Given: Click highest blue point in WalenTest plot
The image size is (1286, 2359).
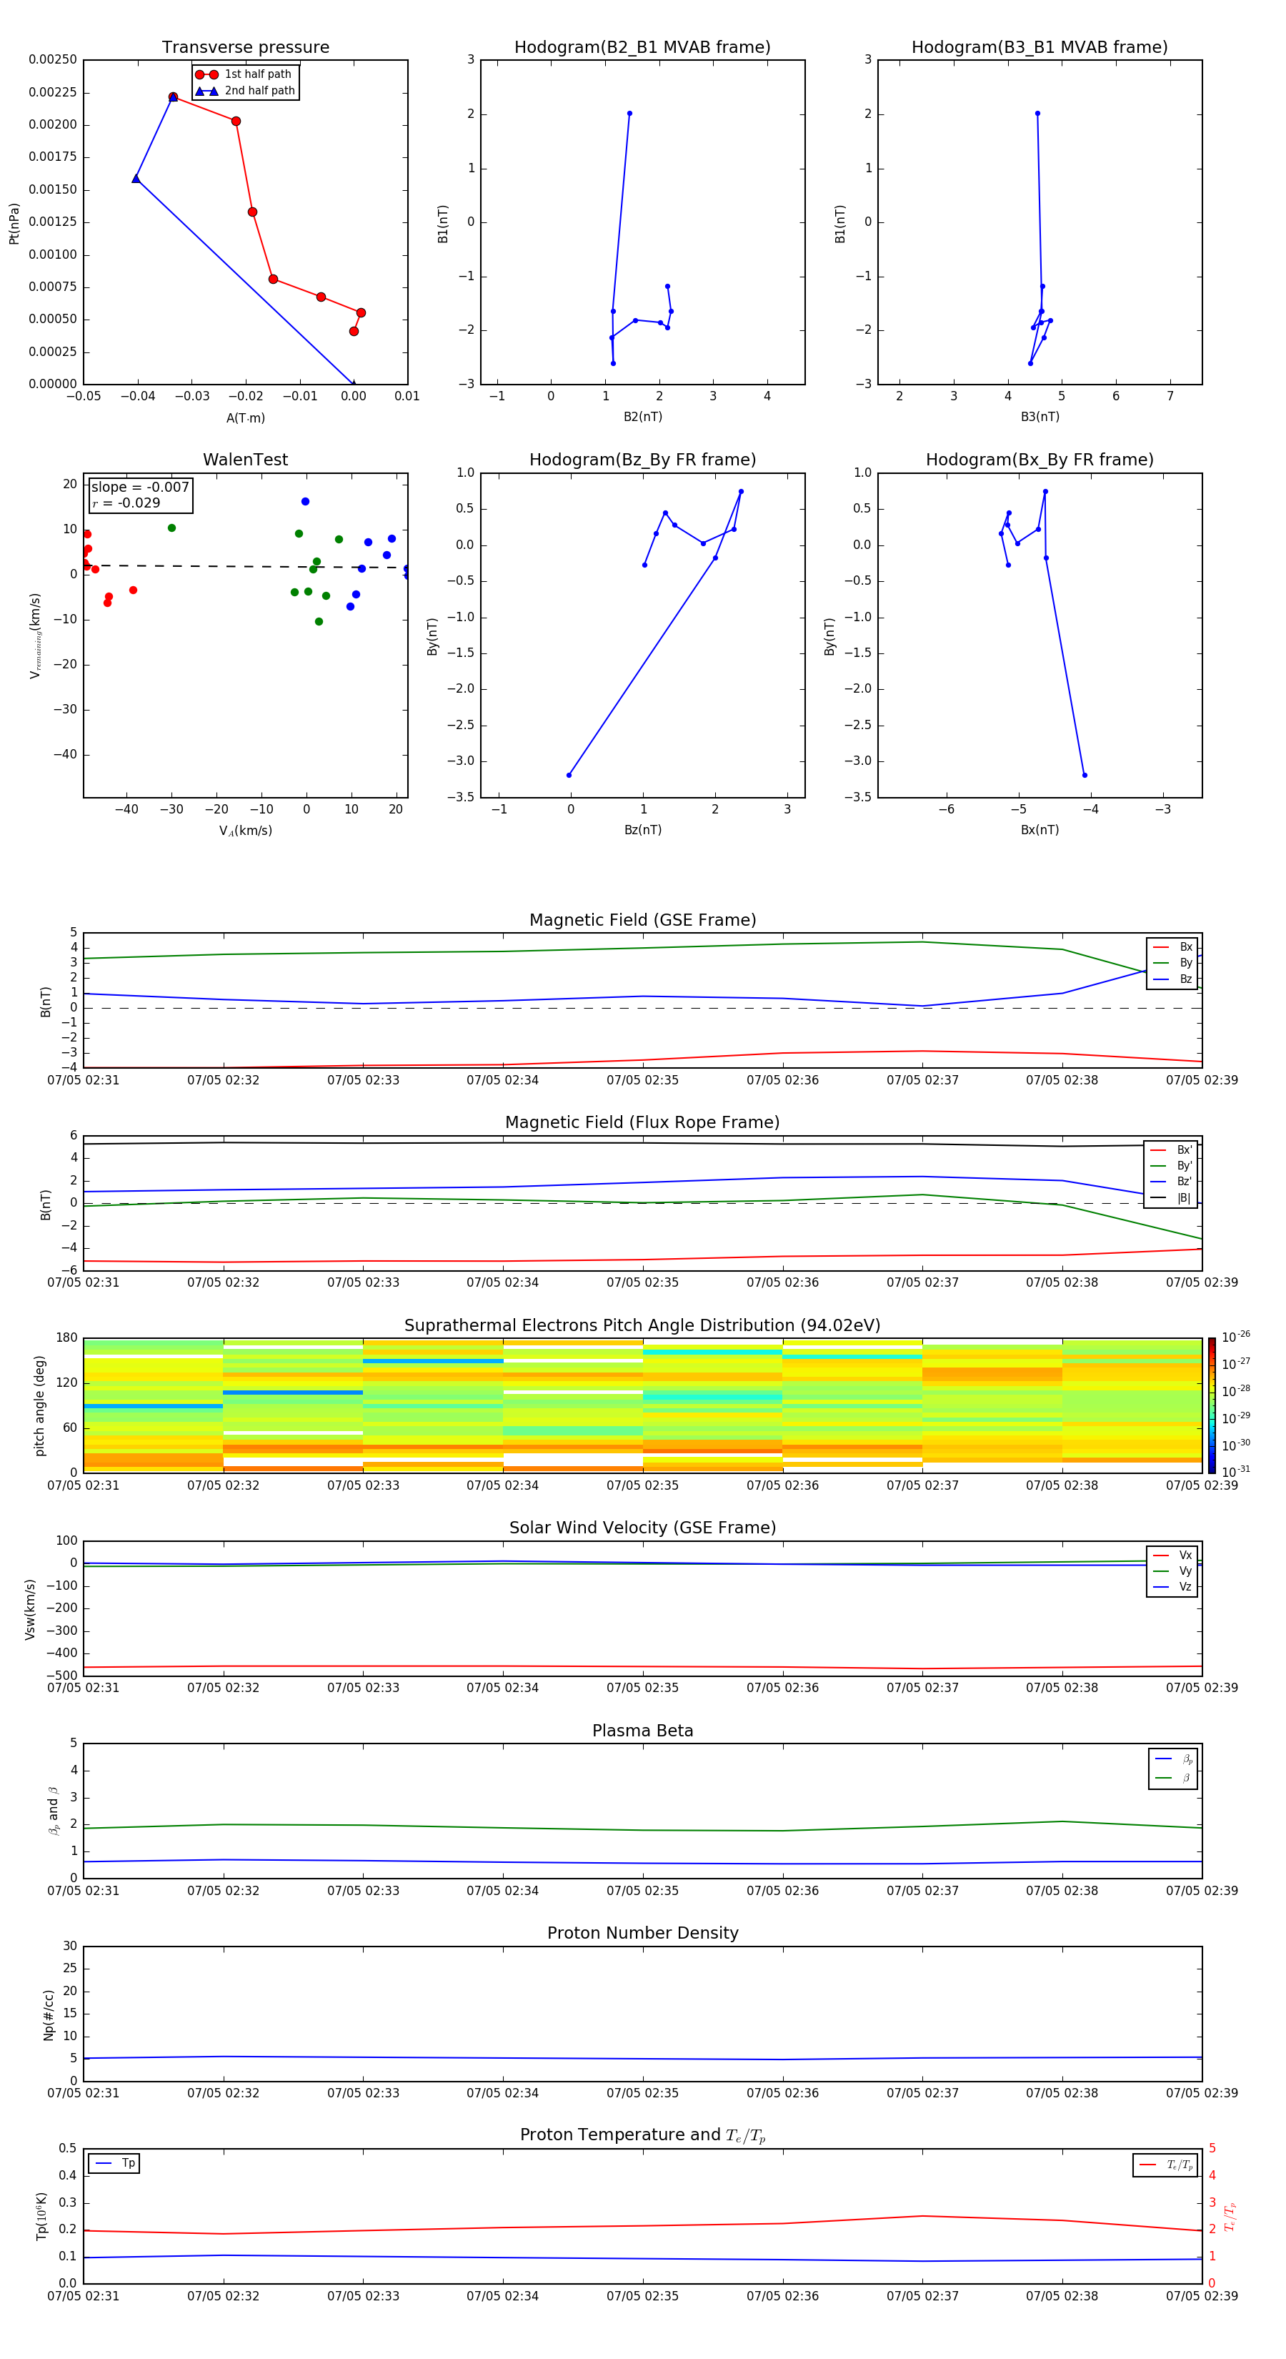Looking at the screenshot, I should [305, 502].
